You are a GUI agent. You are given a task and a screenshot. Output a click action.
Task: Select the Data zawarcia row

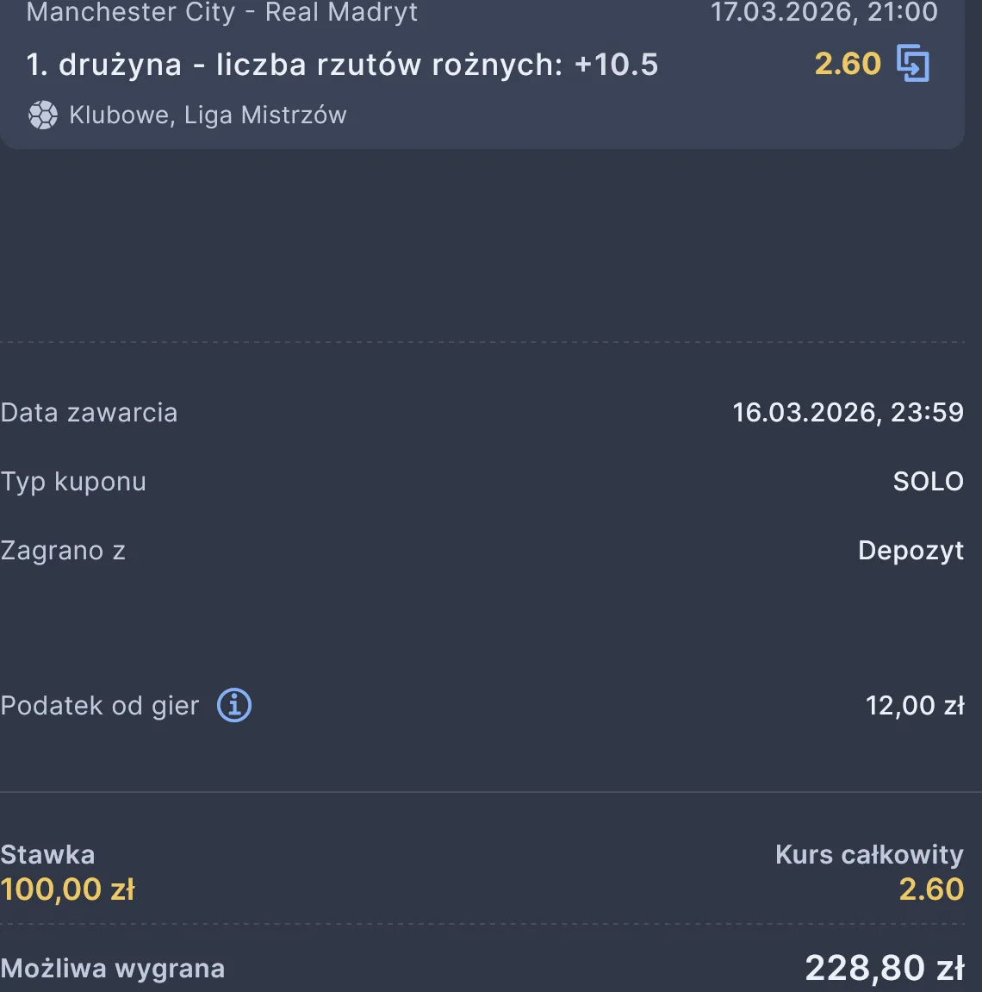(89, 413)
